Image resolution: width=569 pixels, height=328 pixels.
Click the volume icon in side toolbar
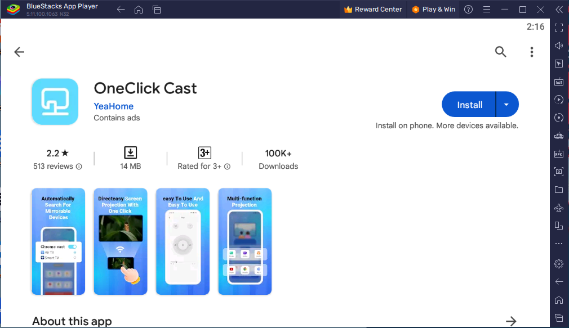click(x=559, y=46)
